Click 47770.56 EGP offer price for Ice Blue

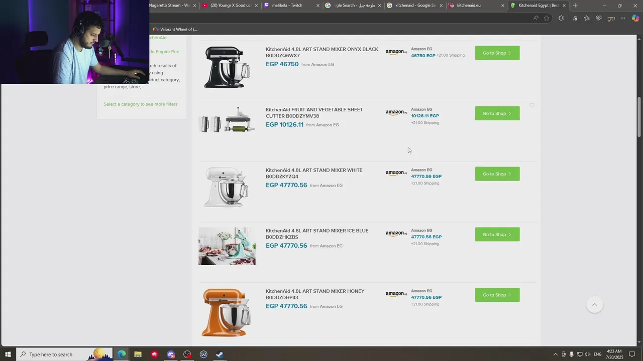pos(426,237)
